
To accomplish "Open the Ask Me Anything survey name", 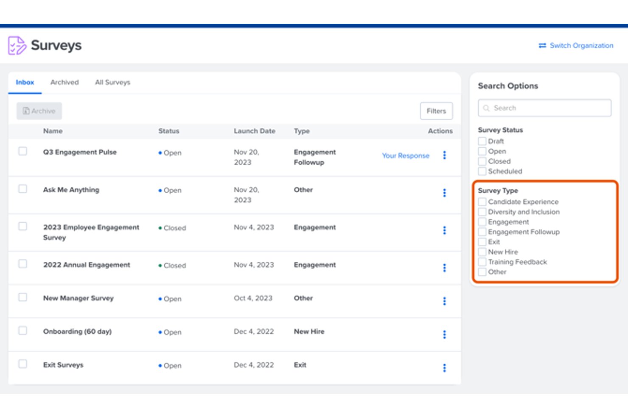I will [71, 190].
